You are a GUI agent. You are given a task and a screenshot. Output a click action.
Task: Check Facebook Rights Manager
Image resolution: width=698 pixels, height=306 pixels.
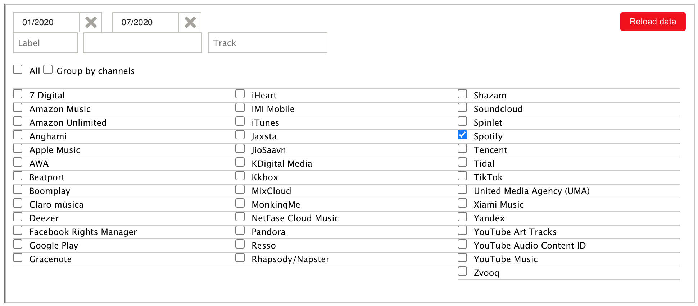18,230
